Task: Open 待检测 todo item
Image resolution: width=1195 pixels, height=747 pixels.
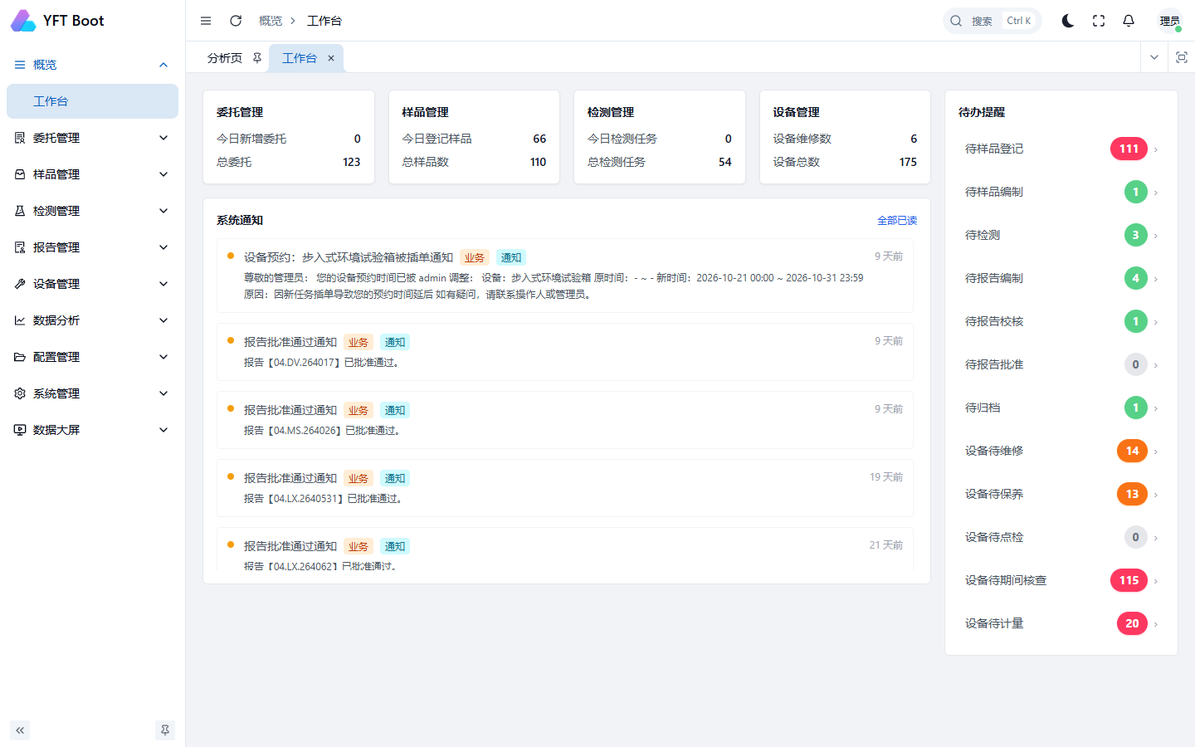Action: (1061, 235)
